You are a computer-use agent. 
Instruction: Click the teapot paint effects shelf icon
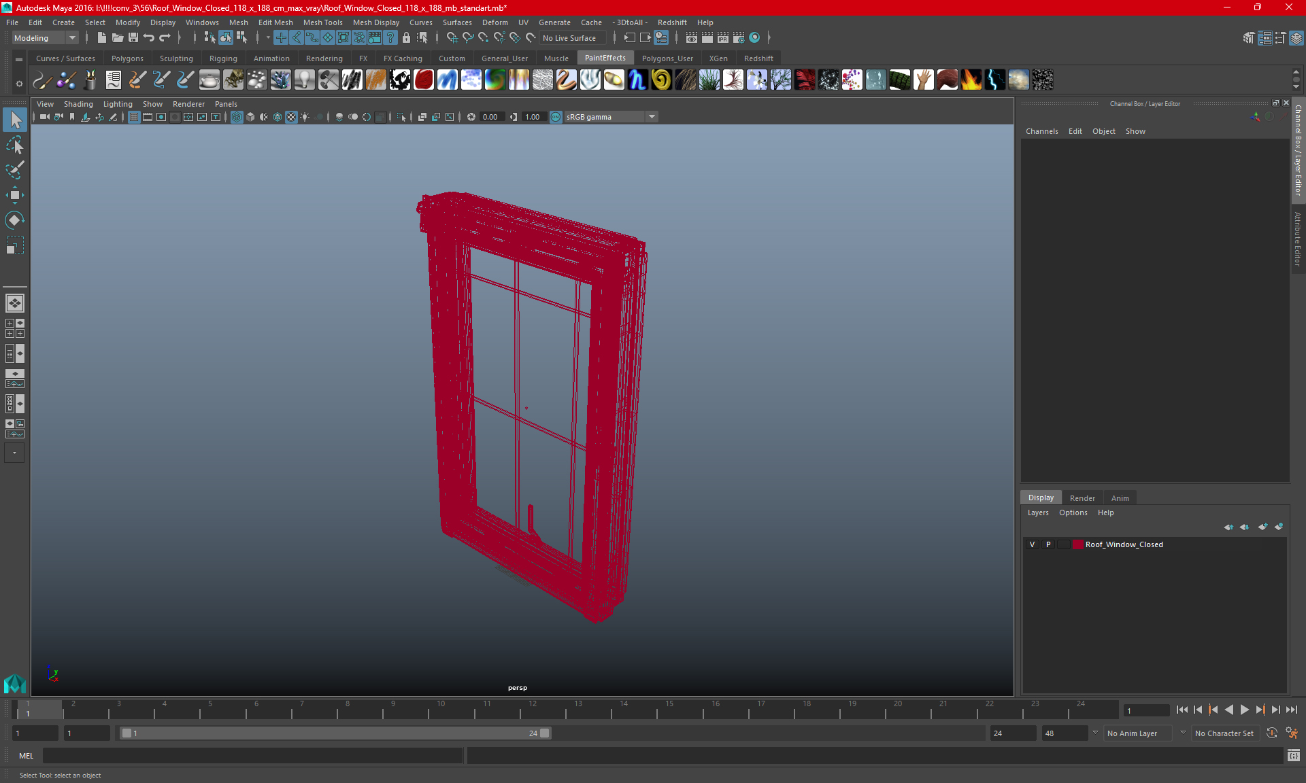click(210, 80)
